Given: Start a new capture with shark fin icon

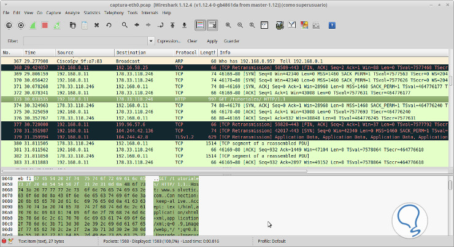Looking at the screenshot, I should coord(33,26).
